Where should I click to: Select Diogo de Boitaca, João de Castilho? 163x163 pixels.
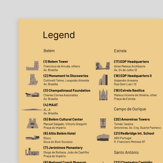click(66, 152)
